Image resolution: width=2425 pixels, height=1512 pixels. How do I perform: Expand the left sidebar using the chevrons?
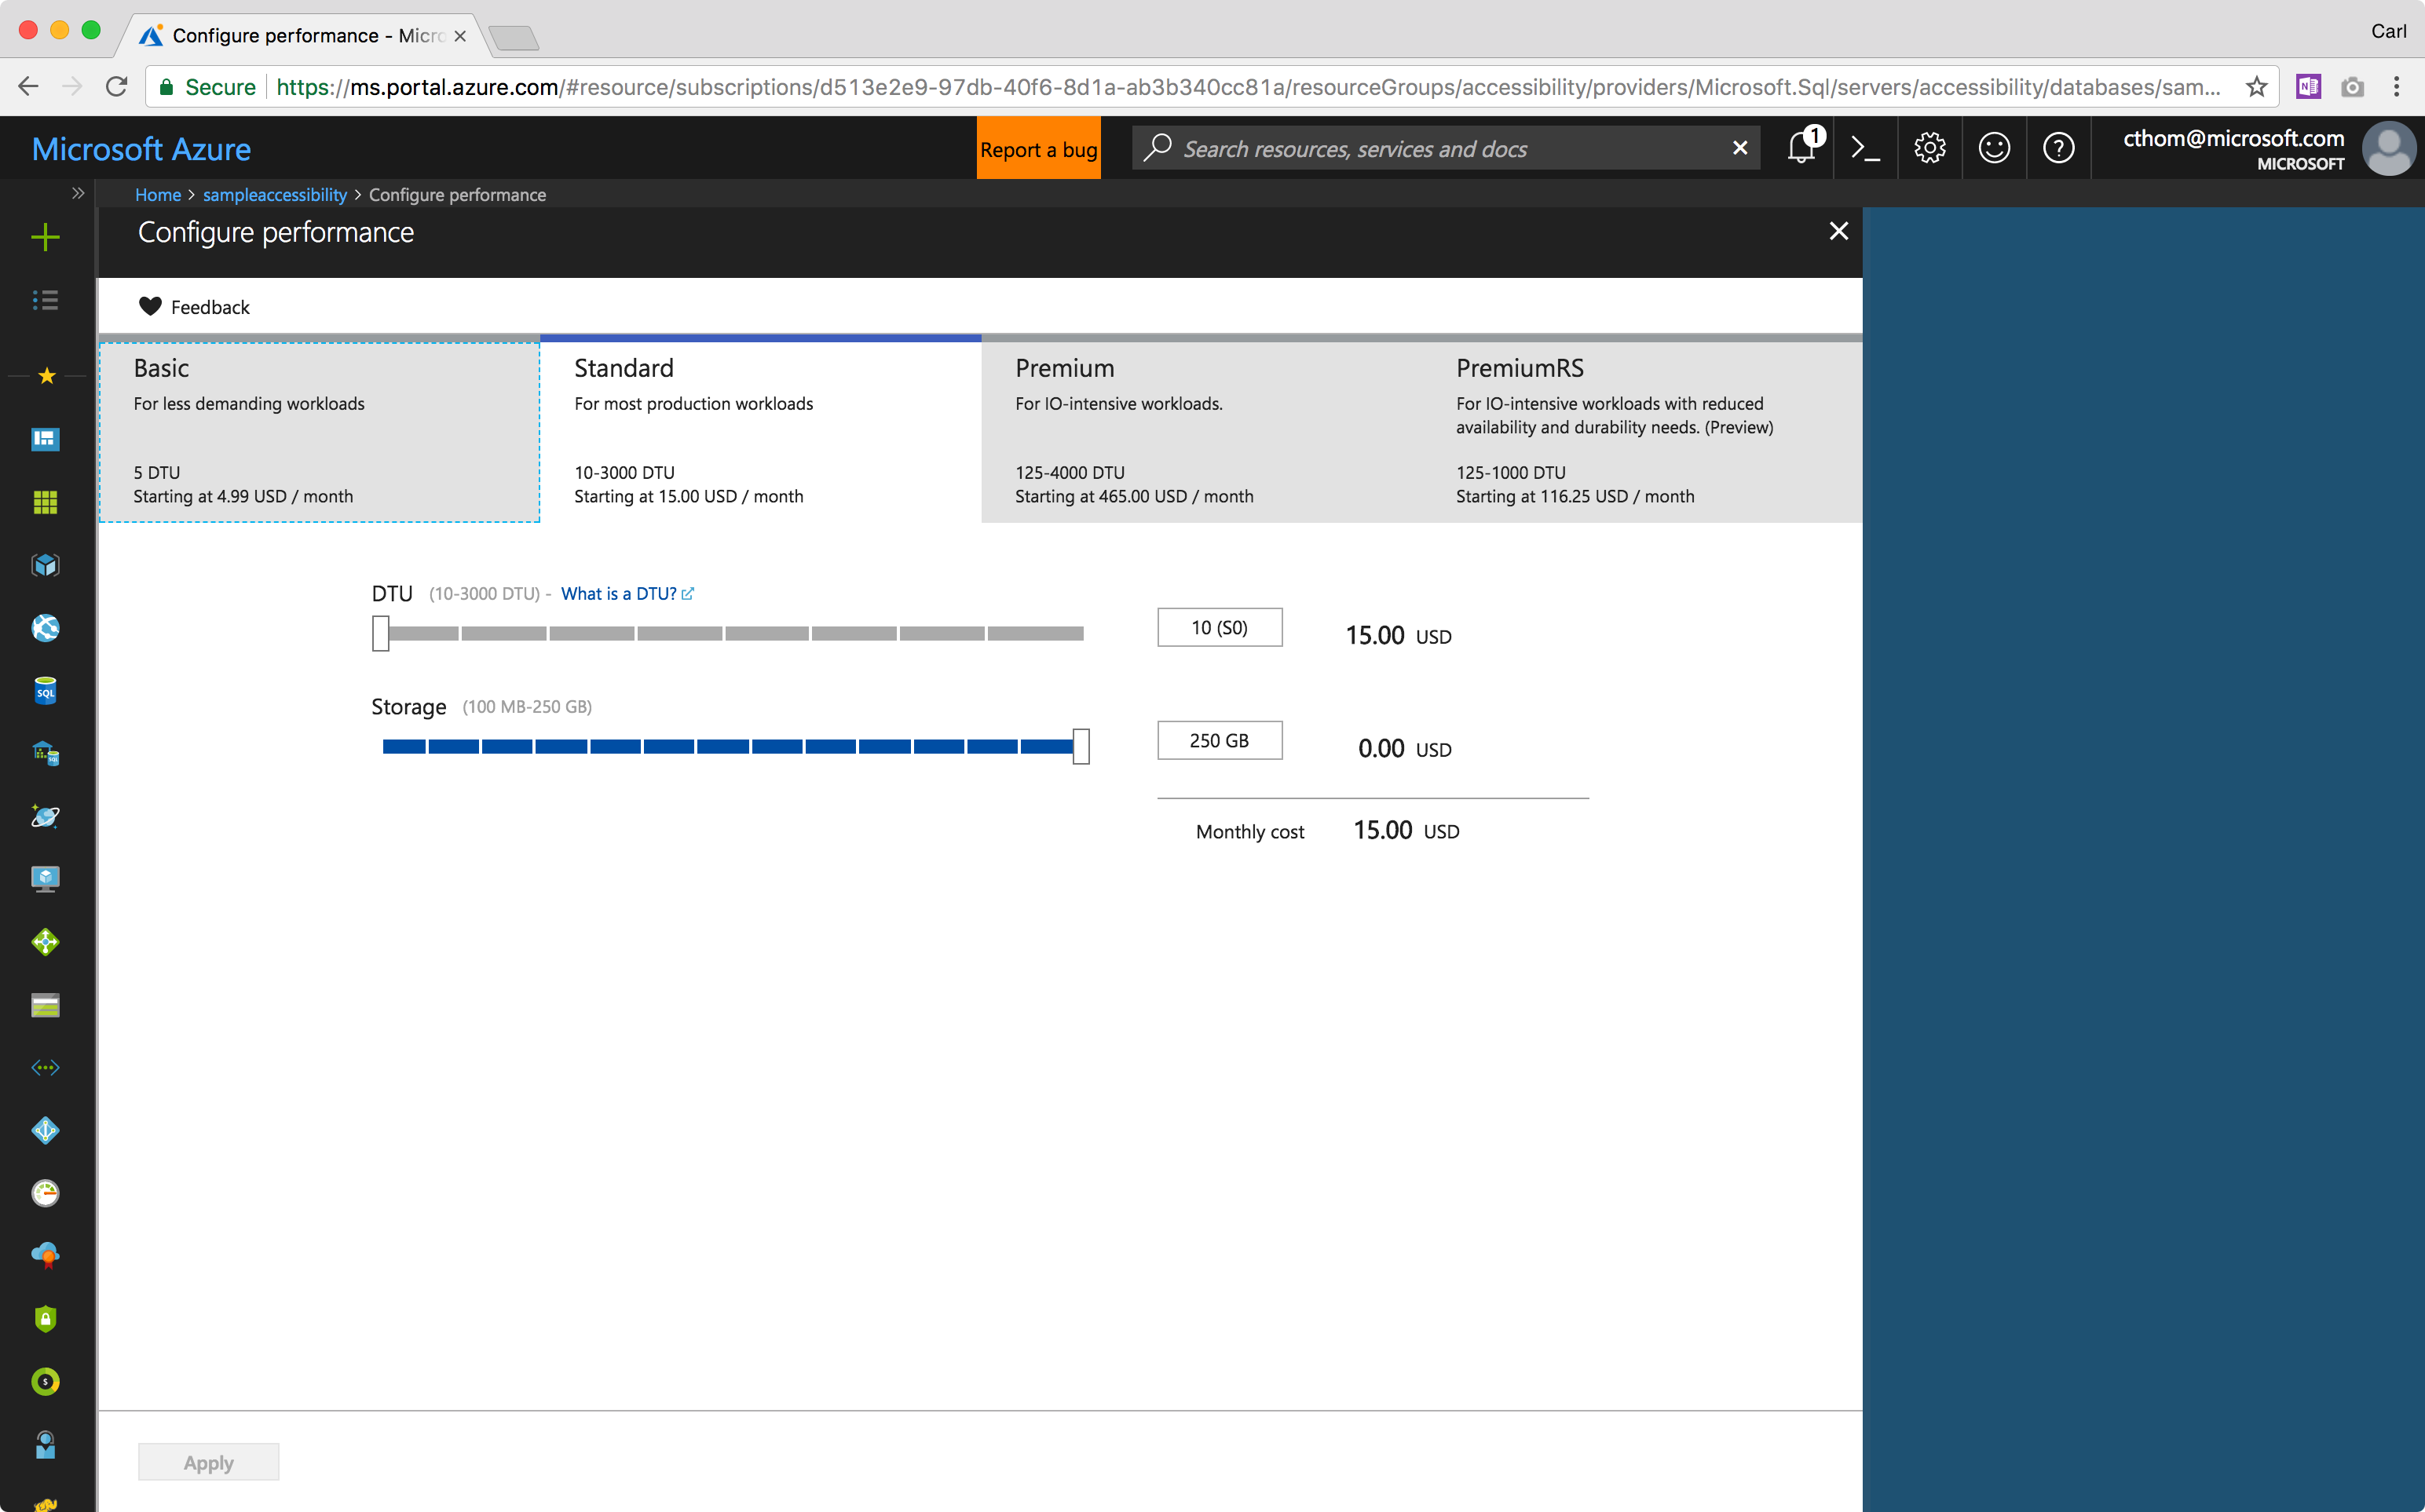(x=78, y=193)
